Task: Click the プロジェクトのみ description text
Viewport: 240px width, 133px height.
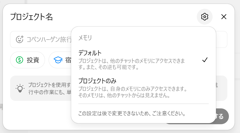Action: pyautogui.click(x=133, y=92)
